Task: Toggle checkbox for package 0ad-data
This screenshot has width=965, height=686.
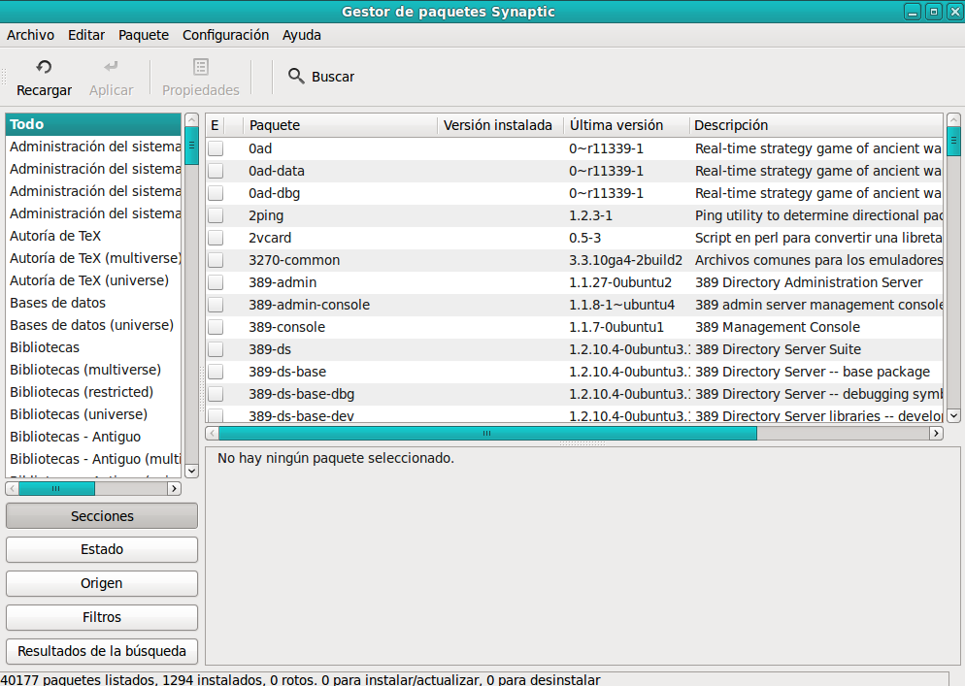Action: 216,171
